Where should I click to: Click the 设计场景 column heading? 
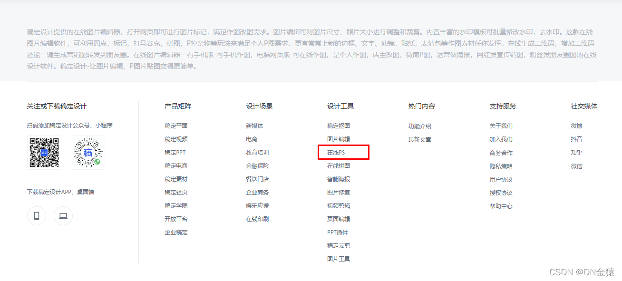tap(260, 107)
